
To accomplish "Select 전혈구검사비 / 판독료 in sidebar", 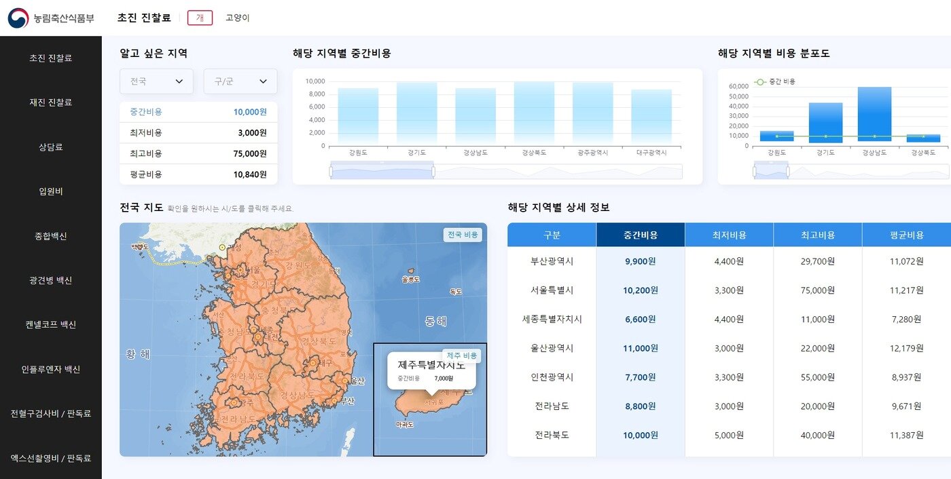I will point(50,413).
